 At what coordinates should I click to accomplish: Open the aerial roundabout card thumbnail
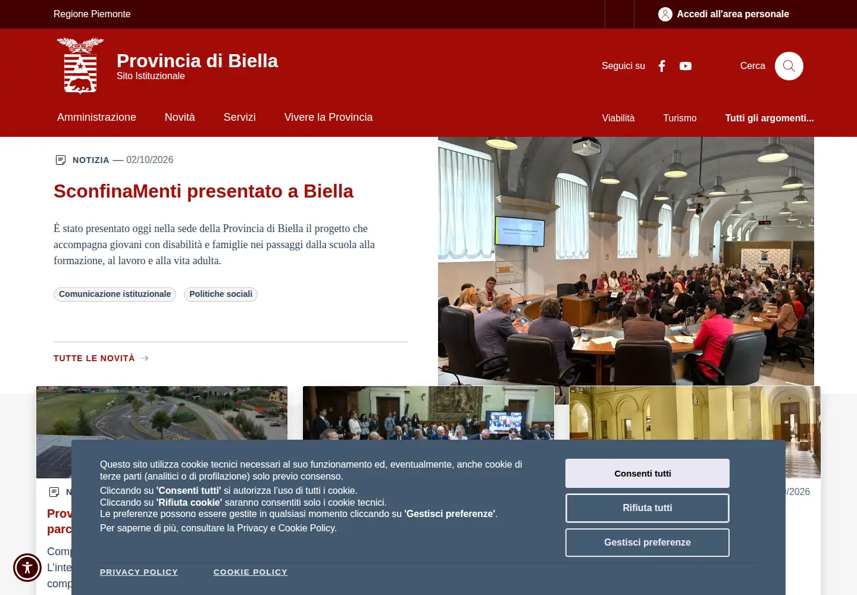coord(162,413)
